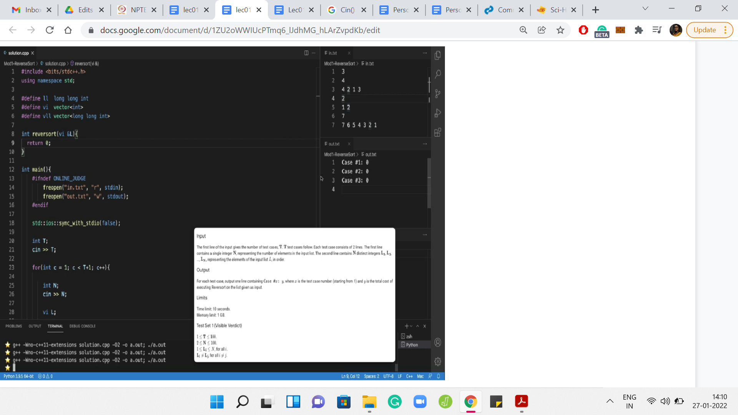
Task: Open the media control playlist icon
Action: [x=657, y=30]
